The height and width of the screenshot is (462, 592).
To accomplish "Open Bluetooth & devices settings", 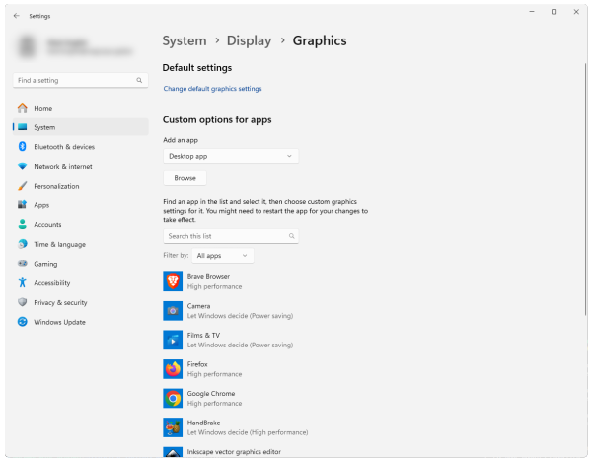I will 63,147.
